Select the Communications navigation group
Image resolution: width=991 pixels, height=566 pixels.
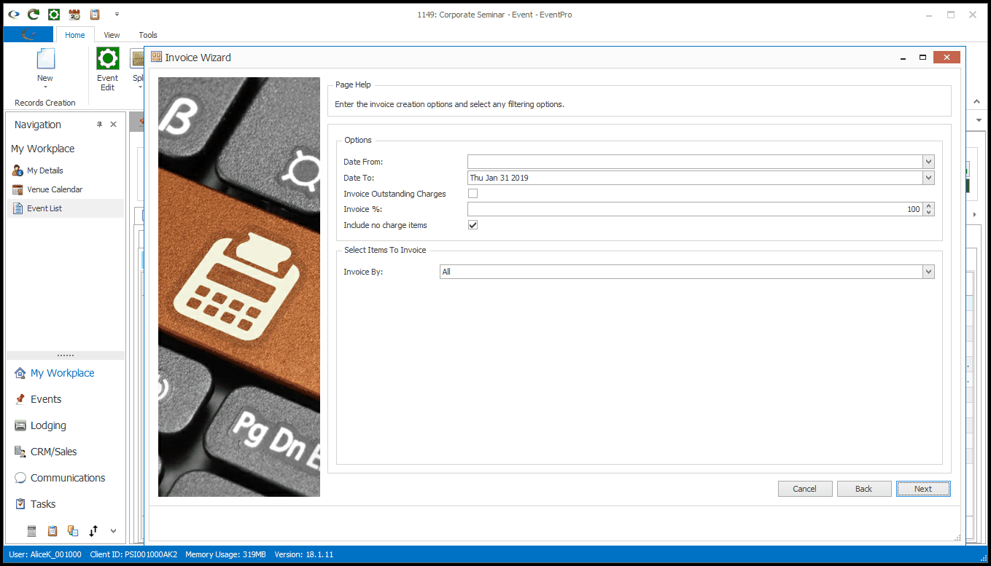click(68, 478)
